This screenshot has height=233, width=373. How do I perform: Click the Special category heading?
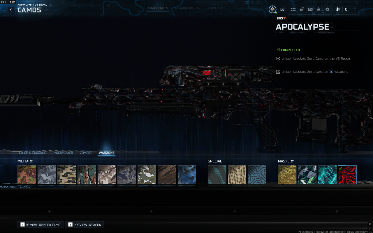pos(215,161)
